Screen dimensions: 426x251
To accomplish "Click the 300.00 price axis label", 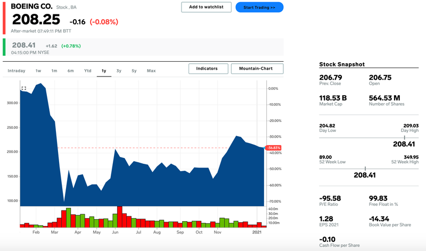I will coord(12,103).
